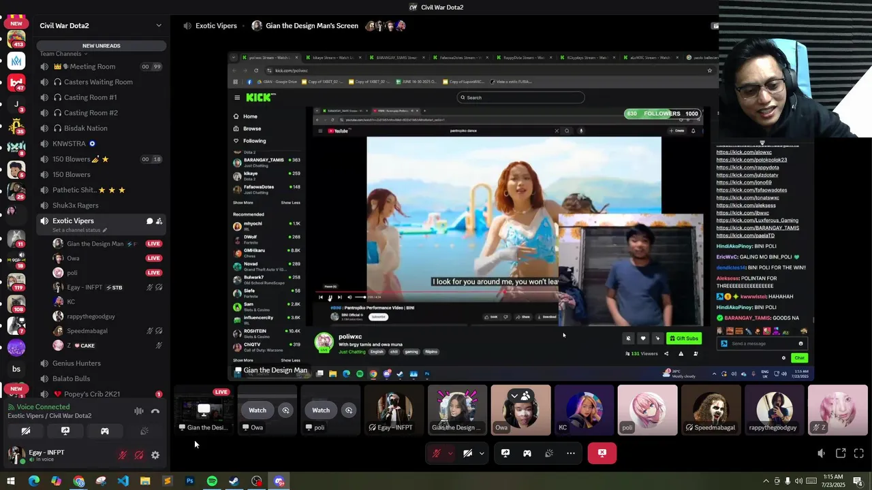Image resolution: width=872 pixels, height=490 pixels.
Task: Join KNWSTRA voice channel
Action: pyautogui.click(x=101, y=144)
